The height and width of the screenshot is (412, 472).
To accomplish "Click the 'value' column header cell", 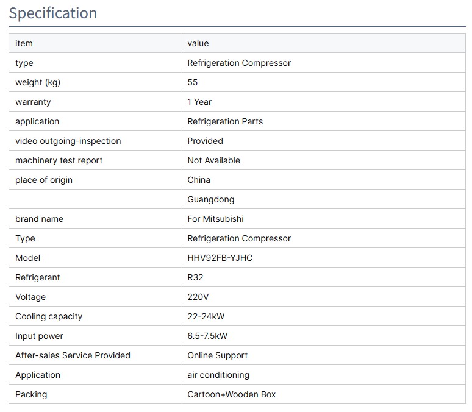I will coord(198,43).
